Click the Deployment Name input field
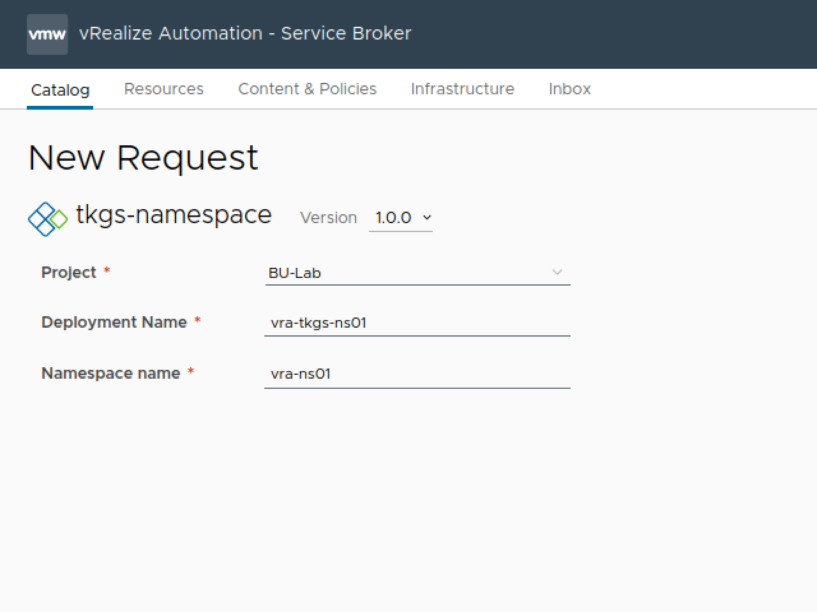The height and width of the screenshot is (612, 817). tap(417, 323)
